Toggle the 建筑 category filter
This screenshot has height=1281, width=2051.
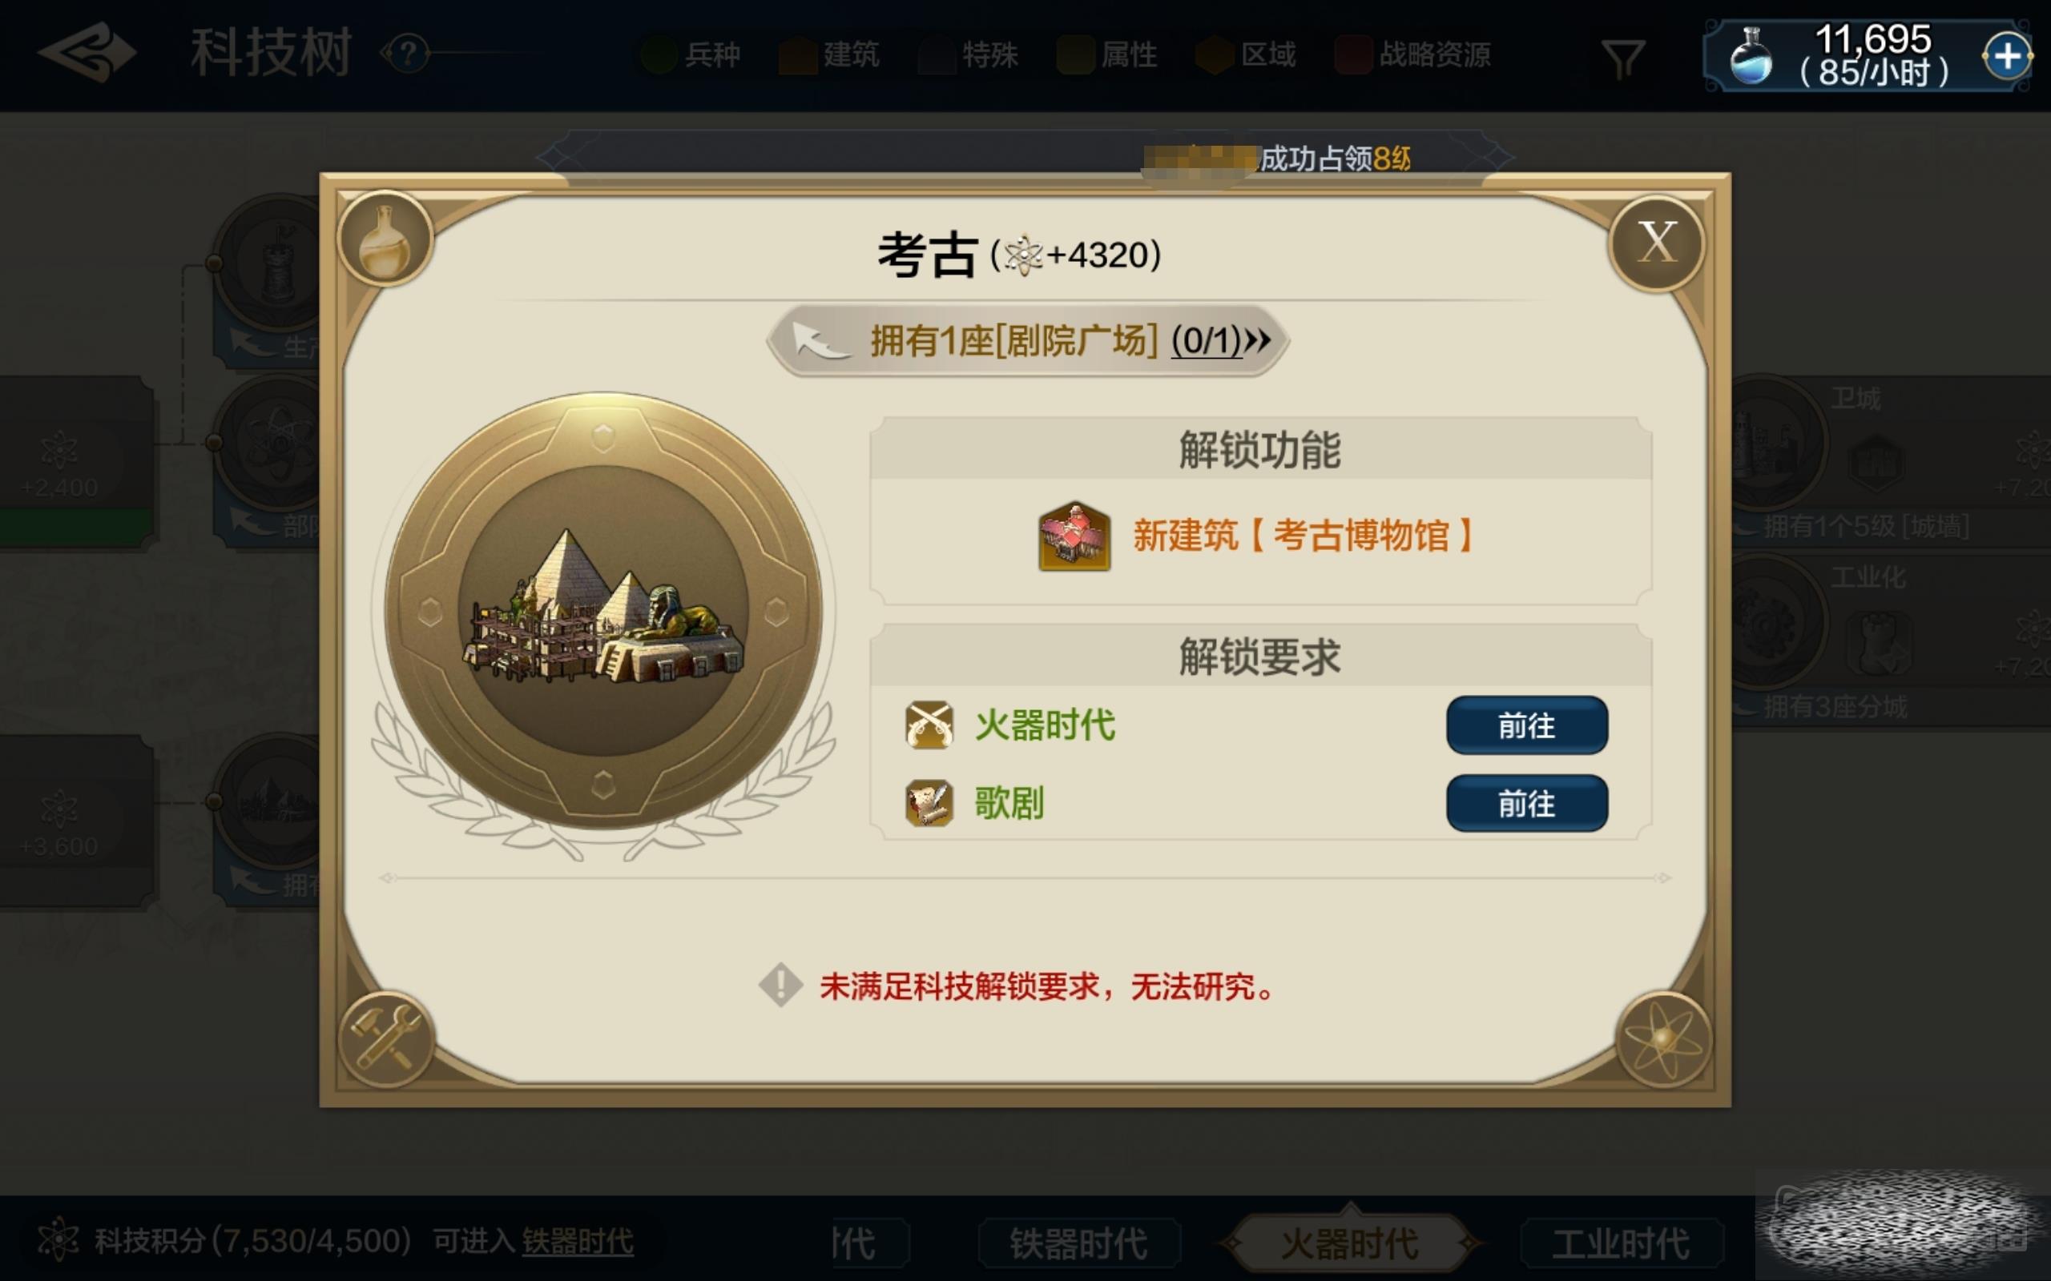pos(830,55)
